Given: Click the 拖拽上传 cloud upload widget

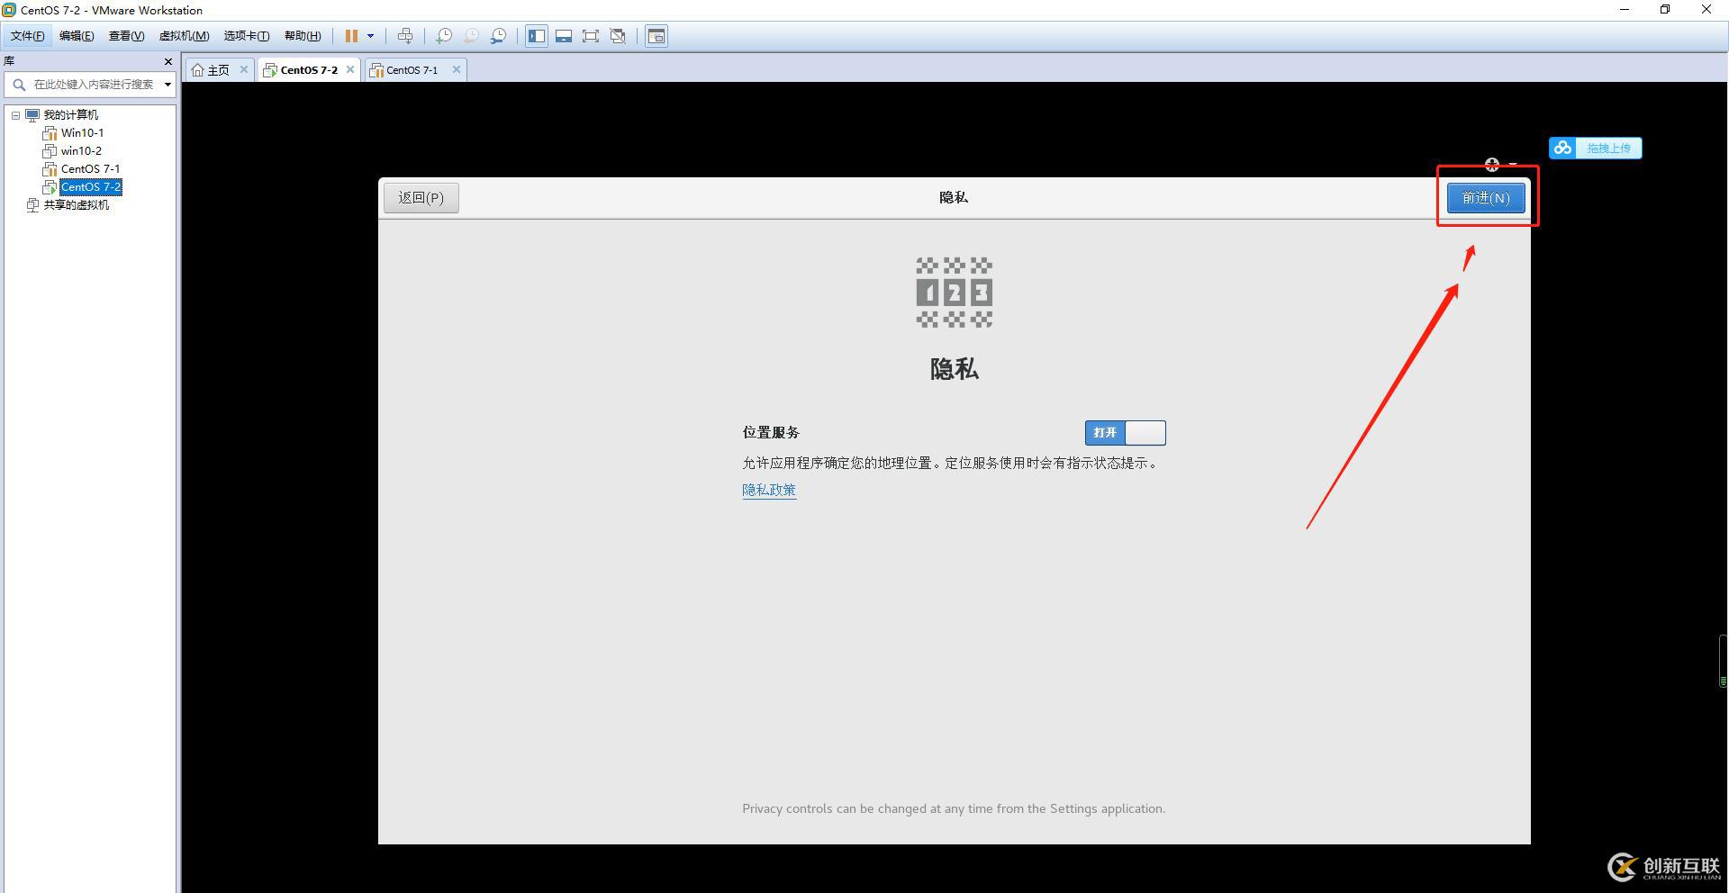Looking at the screenshot, I should pyautogui.click(x=1596, y=148).
